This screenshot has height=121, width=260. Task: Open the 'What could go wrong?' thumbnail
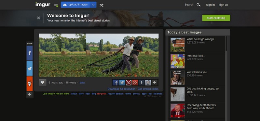[178, 45]
